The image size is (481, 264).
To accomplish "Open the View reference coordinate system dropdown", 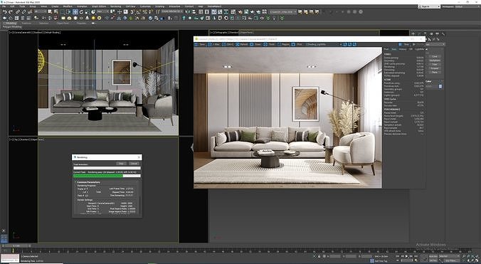I will coord(103,11).
